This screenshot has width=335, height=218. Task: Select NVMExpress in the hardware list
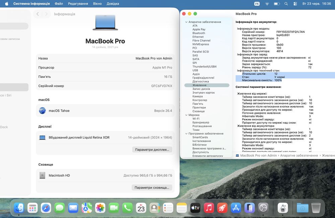(x=201, y=44)
